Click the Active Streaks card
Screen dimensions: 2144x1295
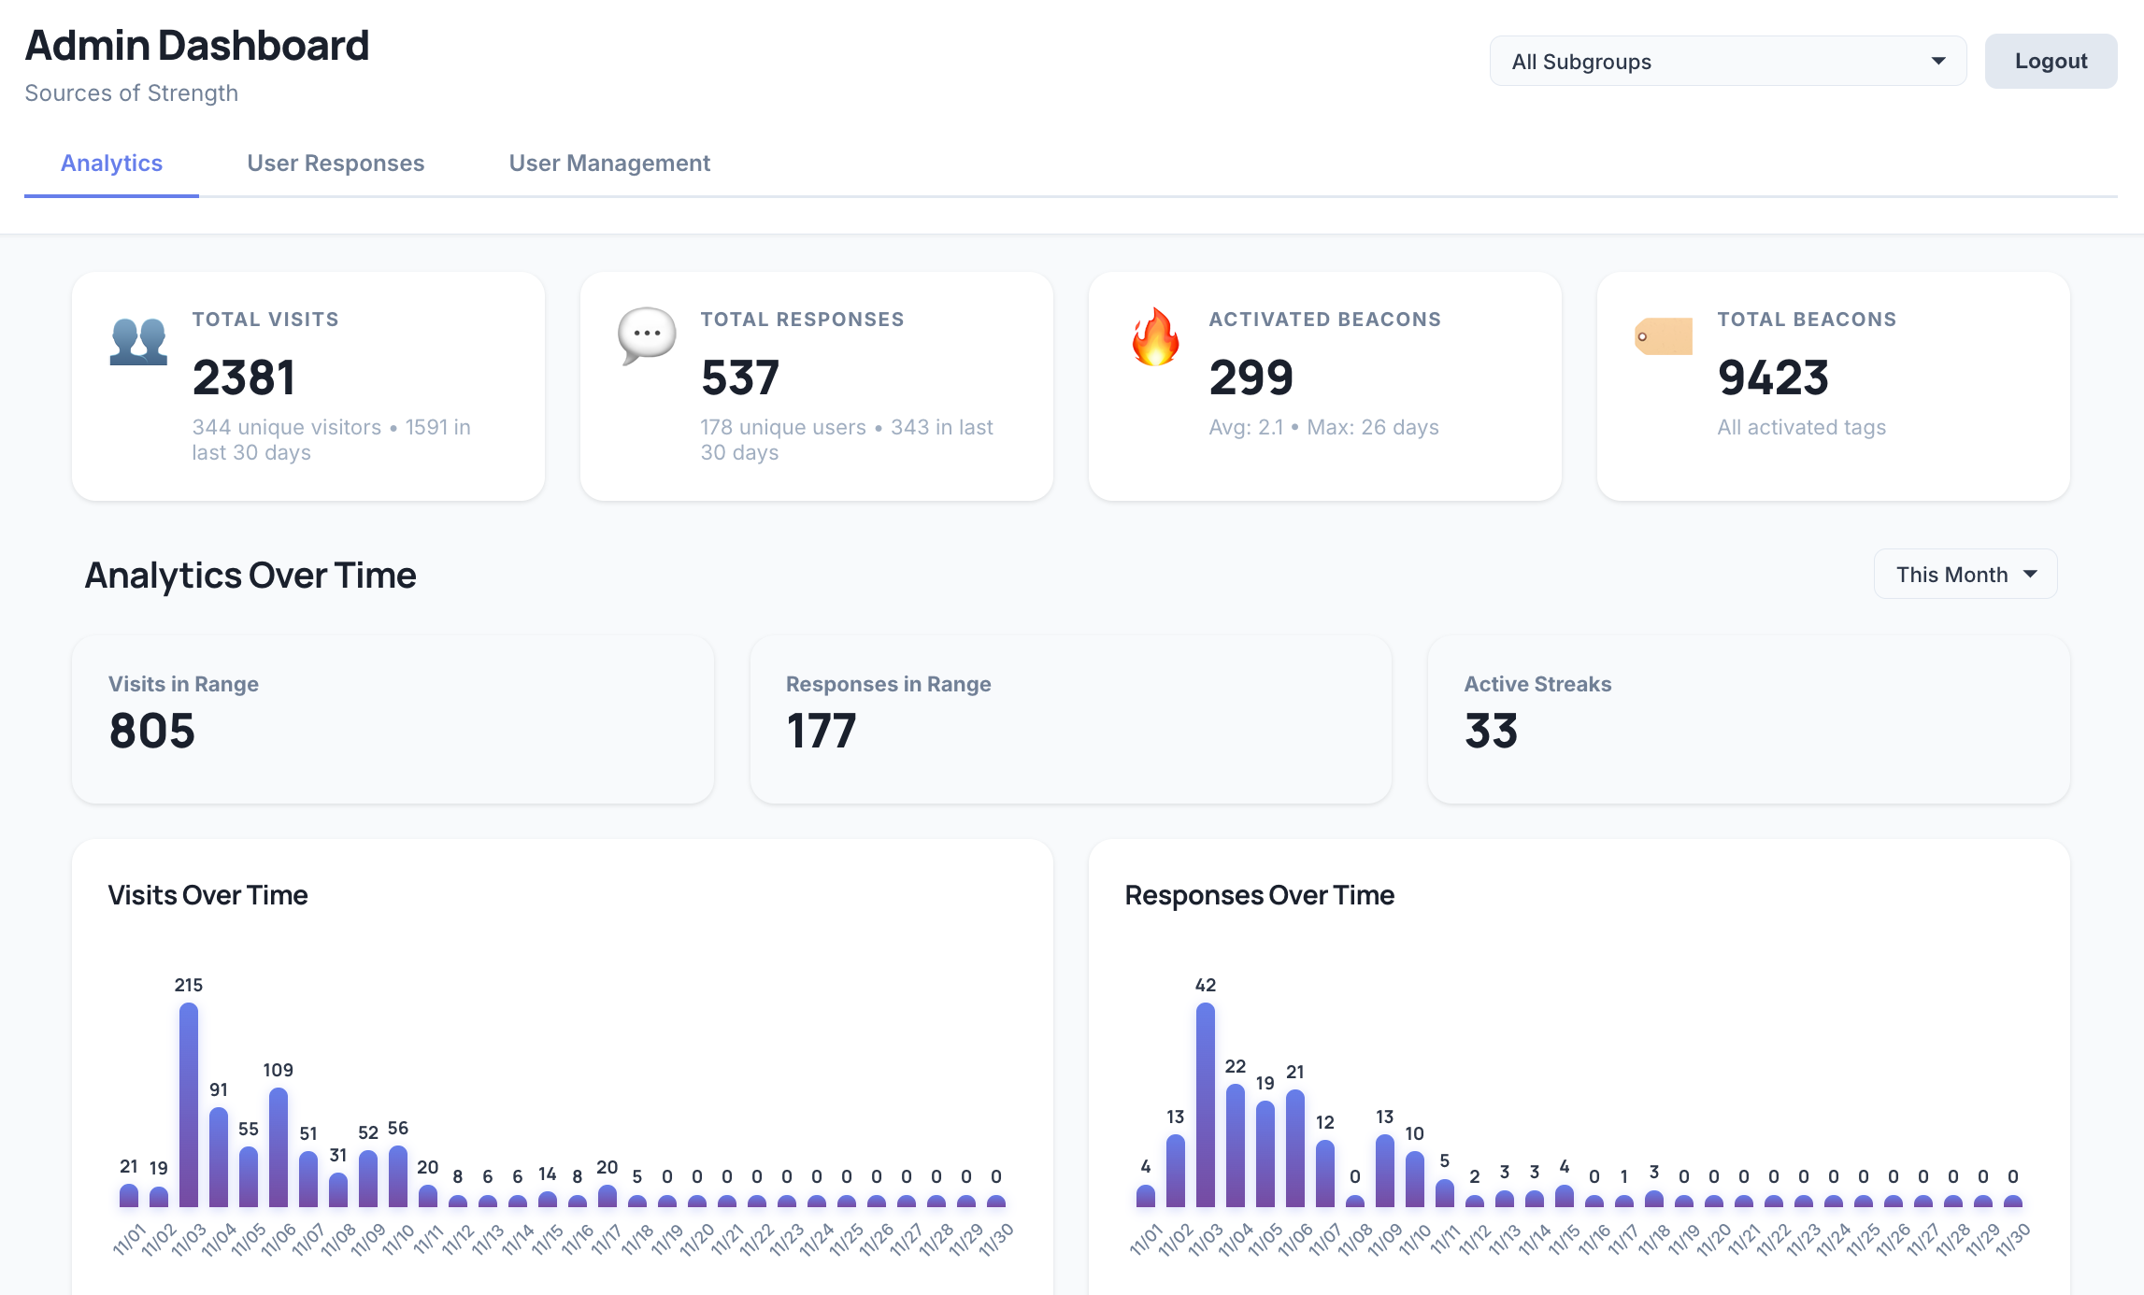click(1748, 719)
